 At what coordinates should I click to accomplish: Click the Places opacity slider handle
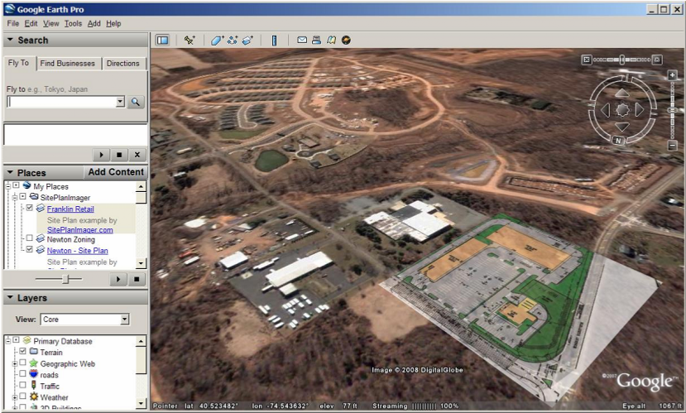click(65, 279)
